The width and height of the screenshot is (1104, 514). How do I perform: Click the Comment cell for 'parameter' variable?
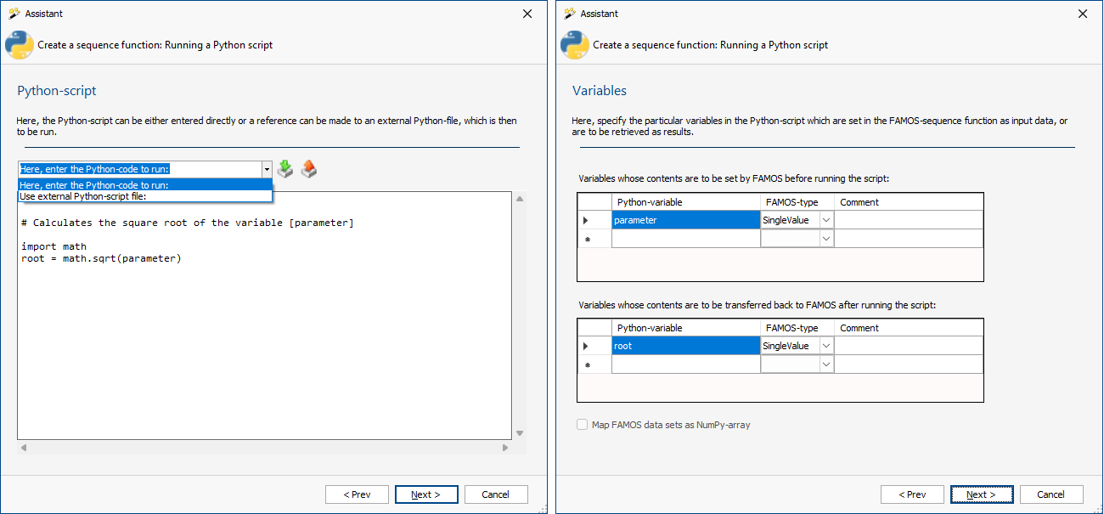(909, 221)
